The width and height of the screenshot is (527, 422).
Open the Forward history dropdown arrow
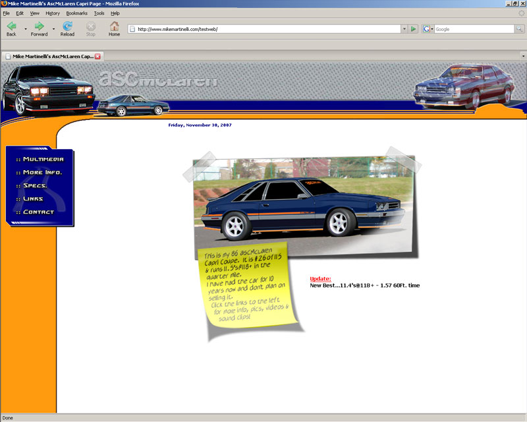pos(53,29)
